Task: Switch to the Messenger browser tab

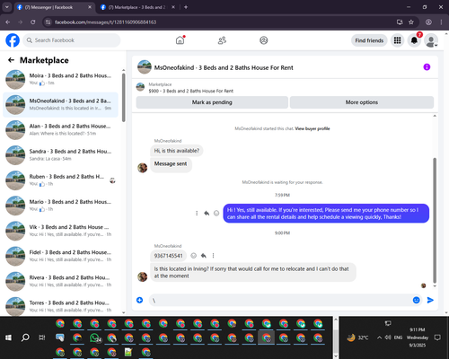Action: click(x=54, y=7)
